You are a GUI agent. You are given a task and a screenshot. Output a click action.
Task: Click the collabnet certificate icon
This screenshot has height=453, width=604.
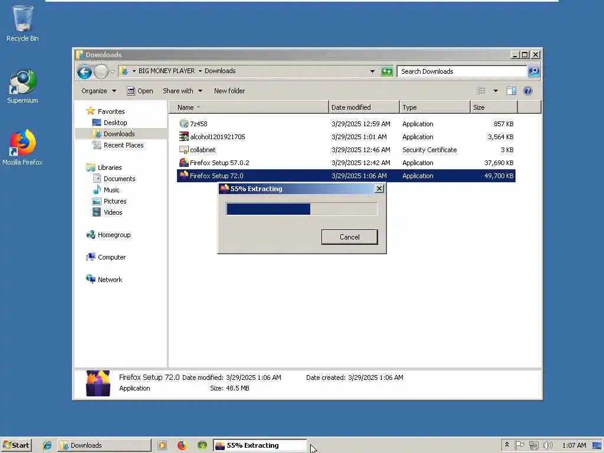coord(184,149)
